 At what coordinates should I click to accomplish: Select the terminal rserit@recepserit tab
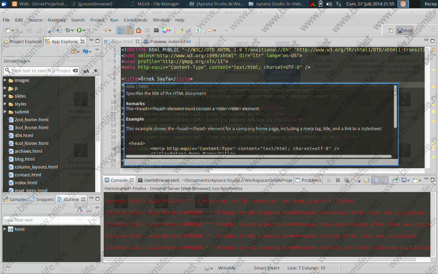point(215,180)
